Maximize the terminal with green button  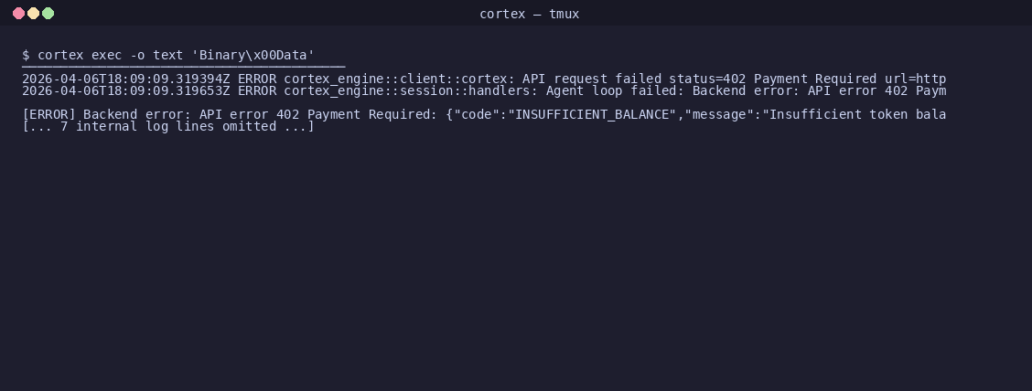[x=48, y=13]
